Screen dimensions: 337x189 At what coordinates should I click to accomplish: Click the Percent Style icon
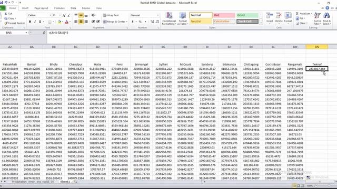coord(140,22)
